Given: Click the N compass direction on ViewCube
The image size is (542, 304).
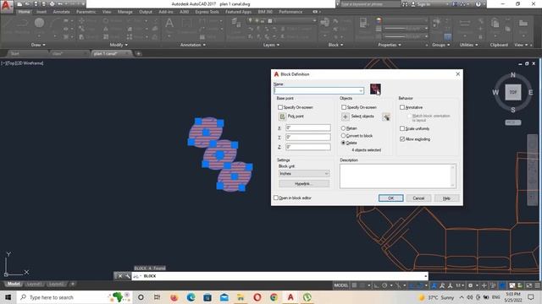Looking at the screenshot, I should [513, 75].
